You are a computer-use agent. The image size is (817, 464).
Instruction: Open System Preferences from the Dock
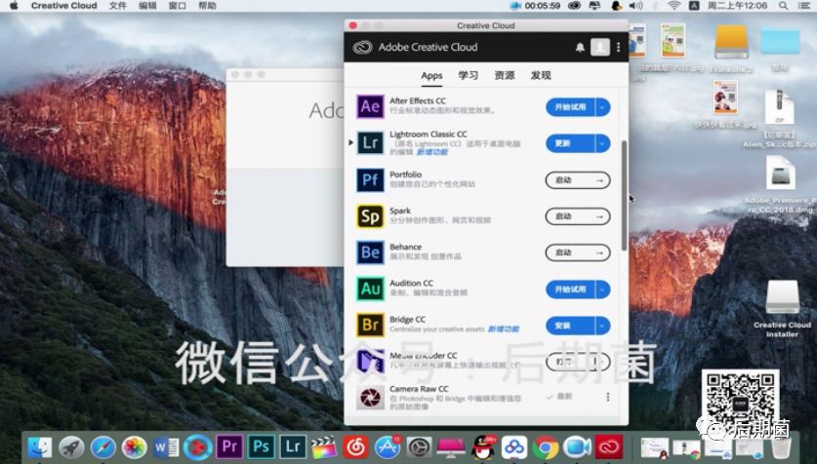[x=419, y=447]
